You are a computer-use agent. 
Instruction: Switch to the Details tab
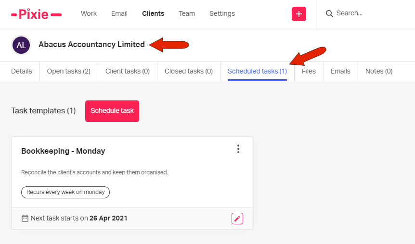pos(22,71)
